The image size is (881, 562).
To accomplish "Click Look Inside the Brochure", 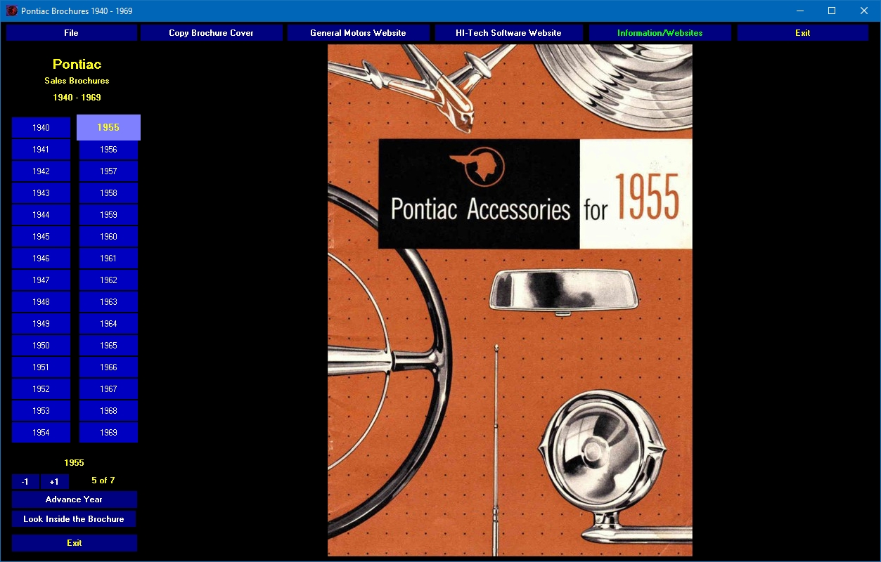I will pos(74,519).
